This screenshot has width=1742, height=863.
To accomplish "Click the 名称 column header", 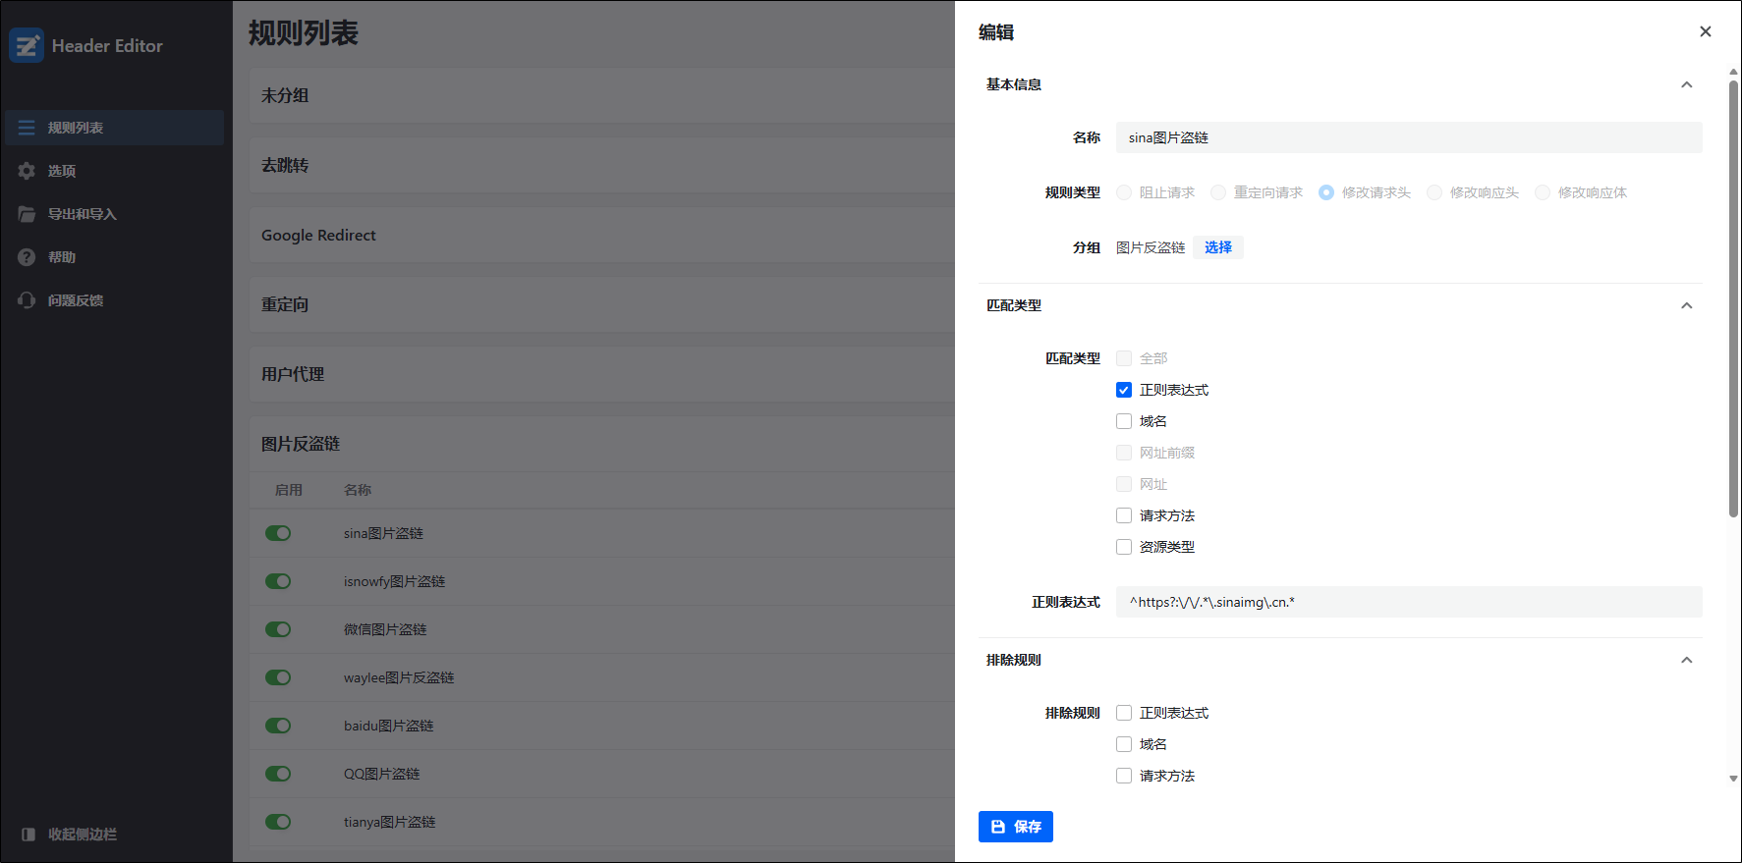I will 358,490.
